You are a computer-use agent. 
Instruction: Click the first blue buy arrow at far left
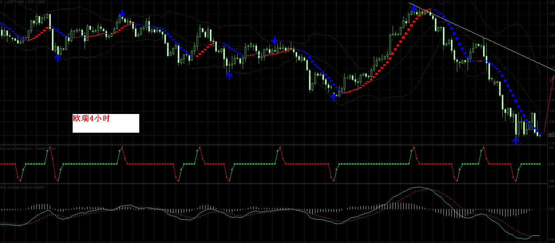click(x=58, y=58)
